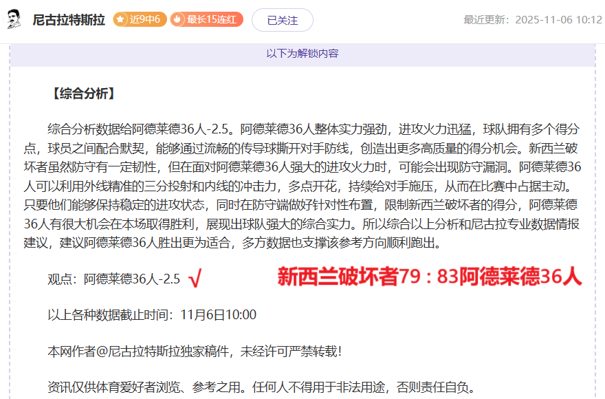This screenshot has height=399, width=605.
Task: Click the author avatar portrait
Action: (x=14, y=20)
